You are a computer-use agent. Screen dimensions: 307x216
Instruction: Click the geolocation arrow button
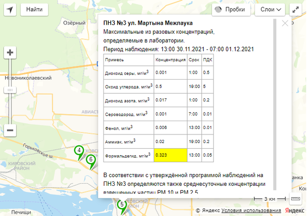click(x=10, y=9)
